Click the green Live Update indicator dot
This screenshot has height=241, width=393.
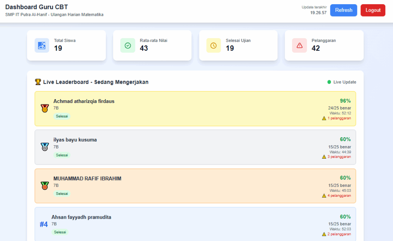point(329,82)
